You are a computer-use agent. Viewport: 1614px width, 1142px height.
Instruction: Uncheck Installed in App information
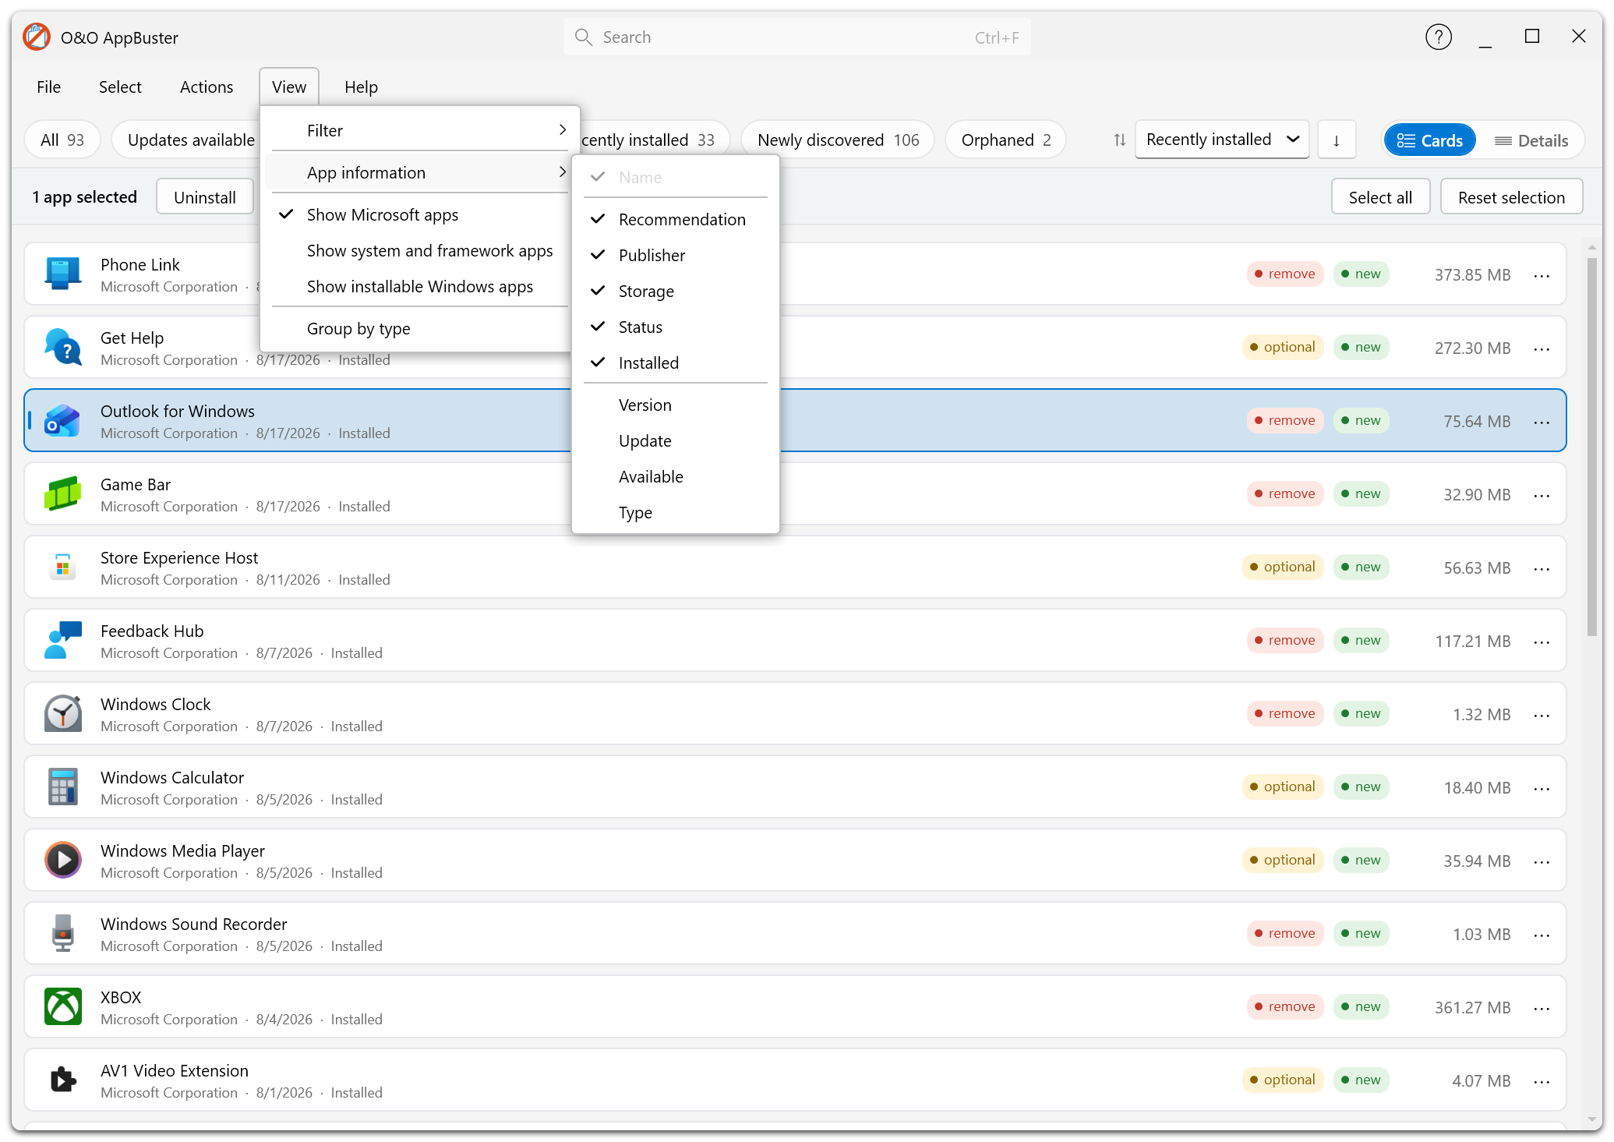[675, 362]
